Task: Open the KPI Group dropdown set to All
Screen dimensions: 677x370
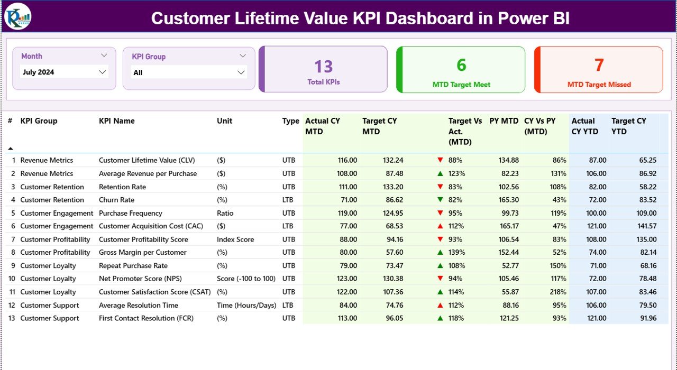Action: [189, 72]
